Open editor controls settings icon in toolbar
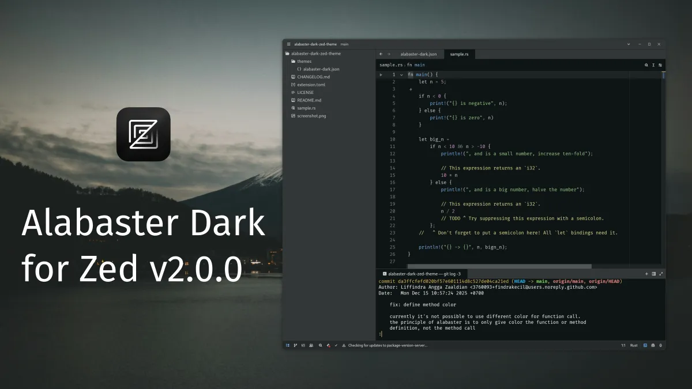 660,65
